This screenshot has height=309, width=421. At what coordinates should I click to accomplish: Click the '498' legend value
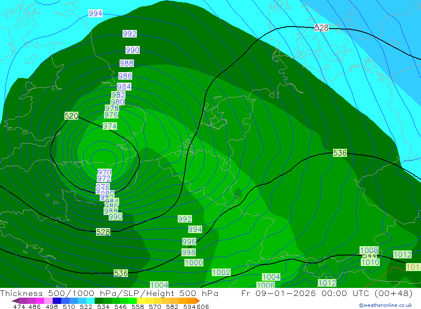52,306
